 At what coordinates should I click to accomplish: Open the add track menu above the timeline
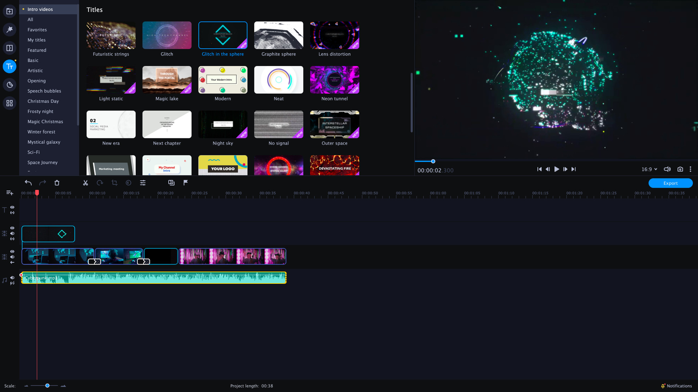(x=9, y=193)
